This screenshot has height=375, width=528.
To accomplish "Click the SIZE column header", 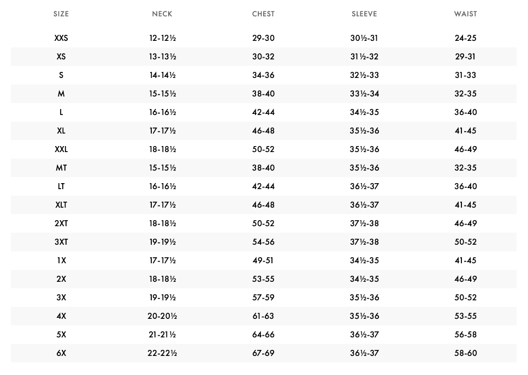I will [61, 14].
